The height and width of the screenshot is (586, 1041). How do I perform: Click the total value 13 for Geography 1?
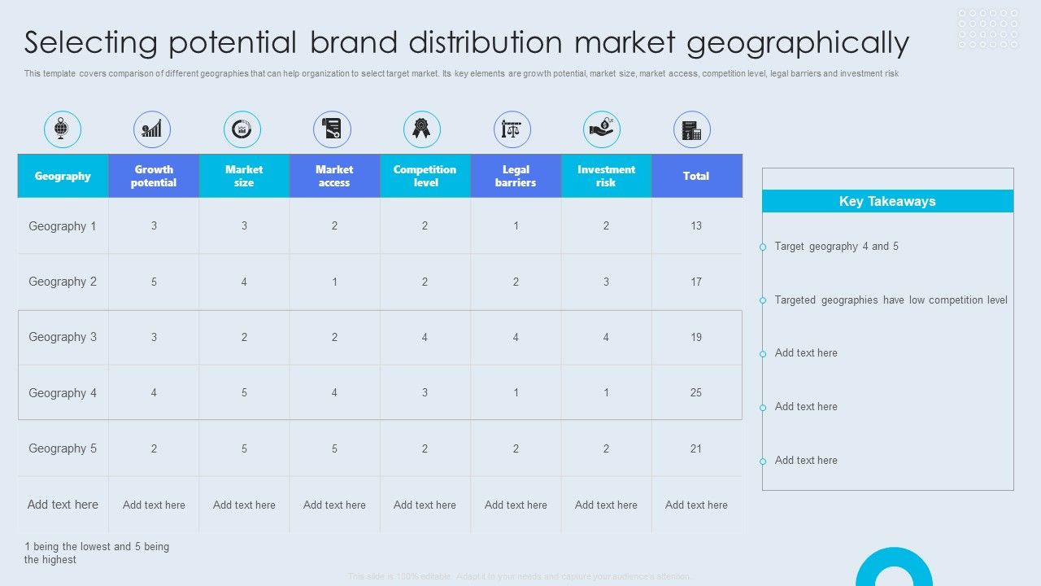click(x=696, y=226)
